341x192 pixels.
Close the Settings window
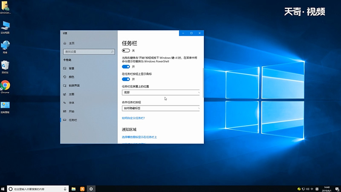199,33
